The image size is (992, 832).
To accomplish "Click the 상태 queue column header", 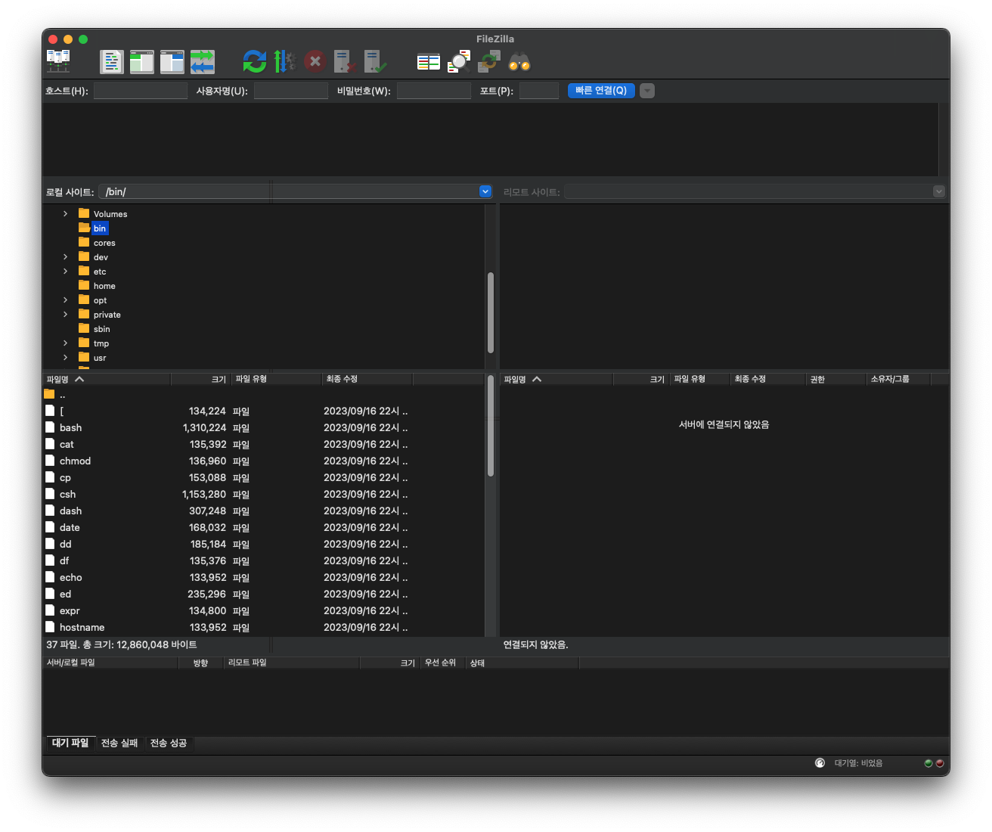I will 522,663.
